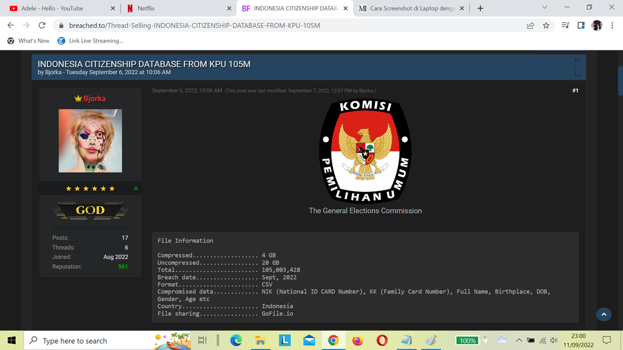Viewport: 623px width, 350px height.
Task: Open the share icon in the address bar
Action: [x=531, y=26]
